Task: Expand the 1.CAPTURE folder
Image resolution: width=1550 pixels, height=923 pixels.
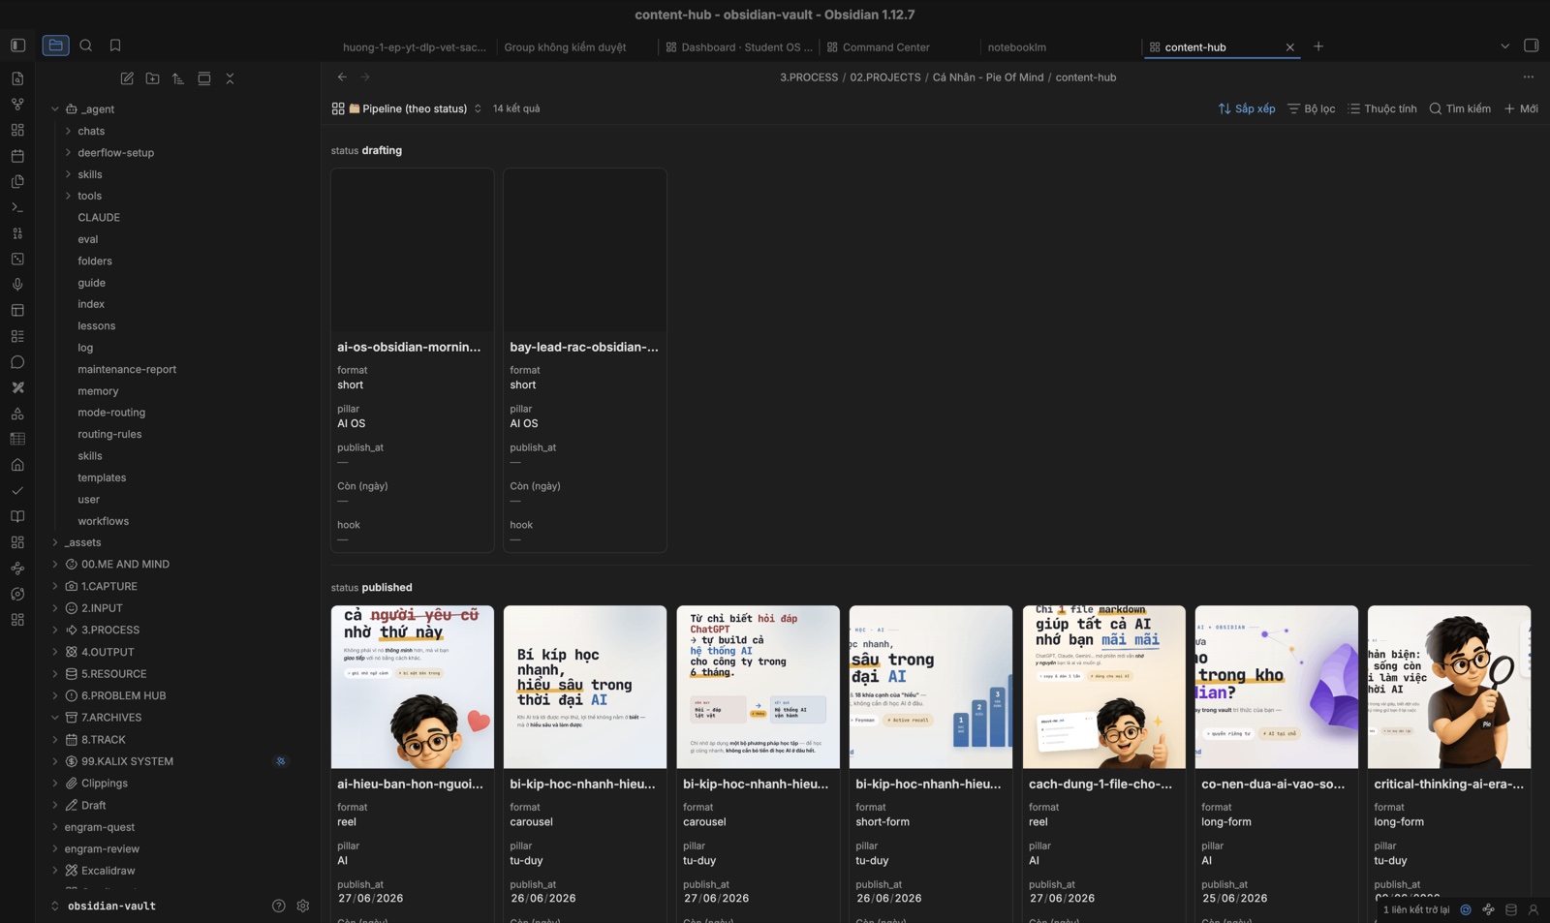Action: (55, 586)
